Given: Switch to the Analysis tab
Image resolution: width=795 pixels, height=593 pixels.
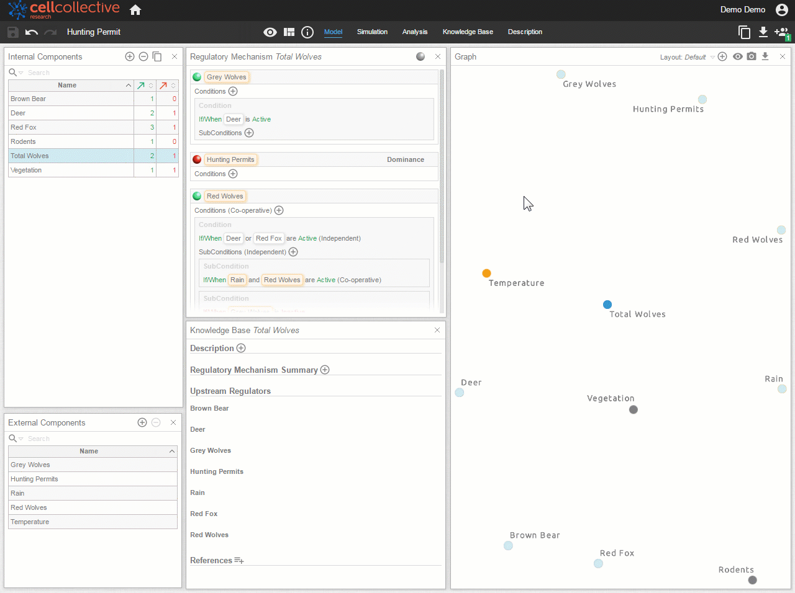Looking at the screenshot, I should click(415, 32).
